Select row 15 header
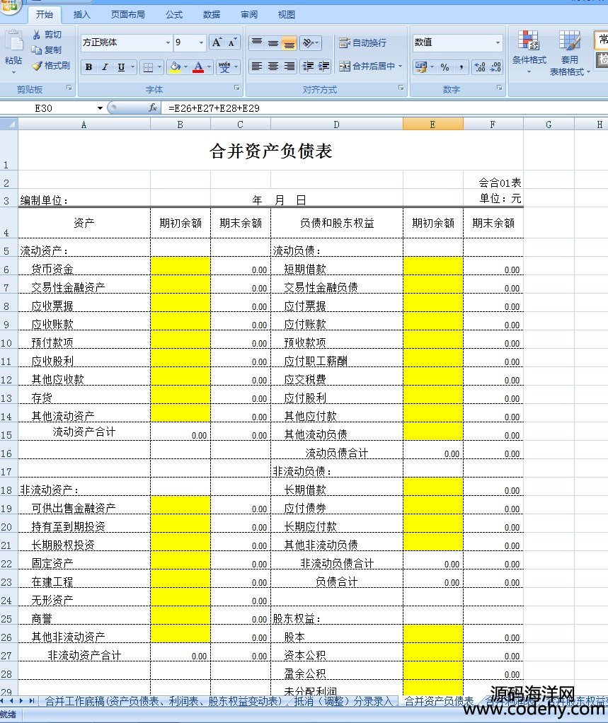The height and width of the screenshot is (723, 608). pos(8,432)
